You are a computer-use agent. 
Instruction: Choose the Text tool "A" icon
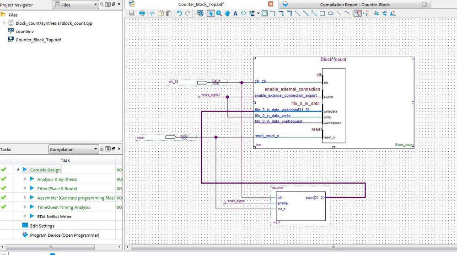236,14
